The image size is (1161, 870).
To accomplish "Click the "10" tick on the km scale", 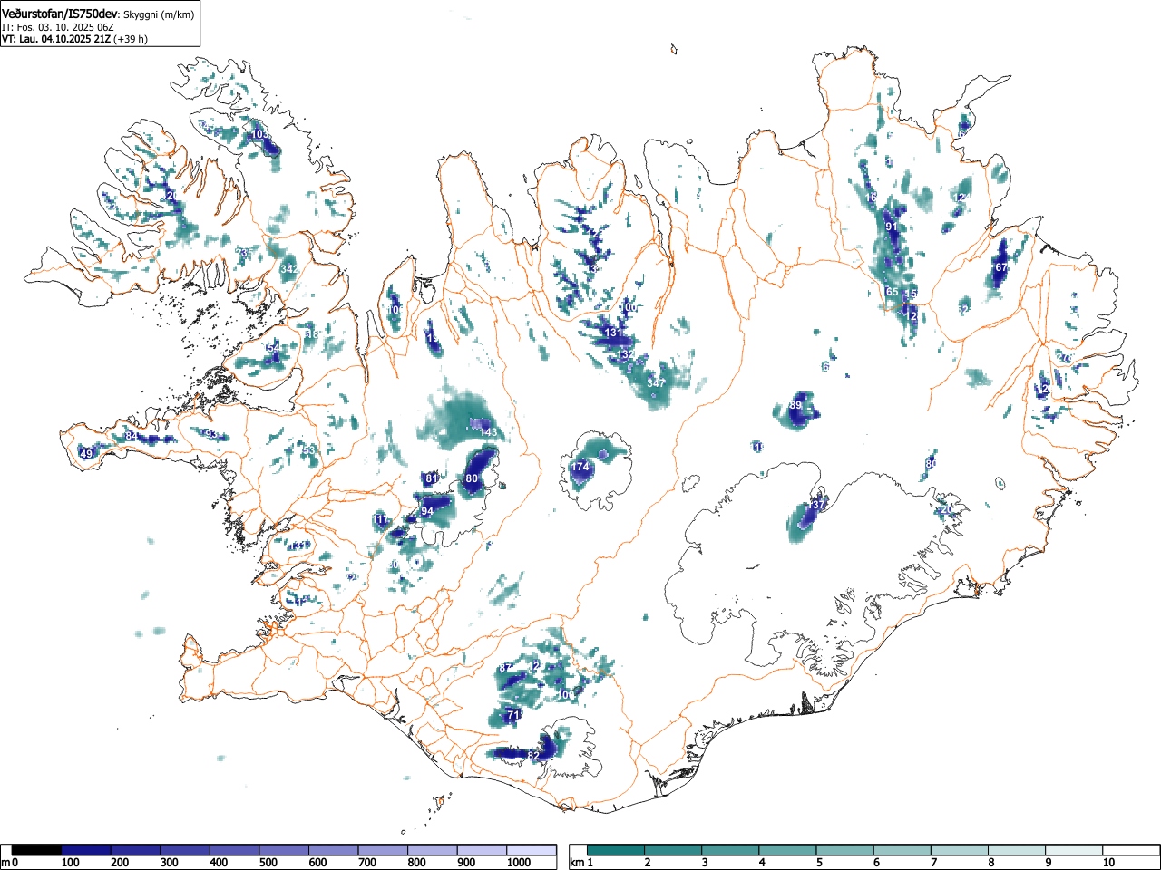I will [1108, 863].
